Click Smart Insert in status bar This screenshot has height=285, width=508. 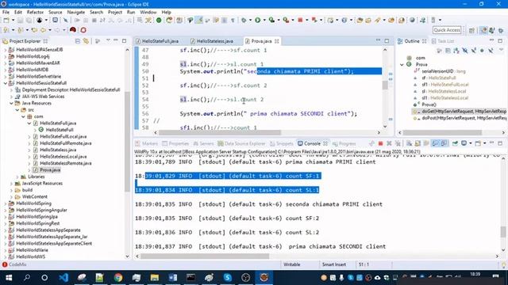(x=333, y=264)
